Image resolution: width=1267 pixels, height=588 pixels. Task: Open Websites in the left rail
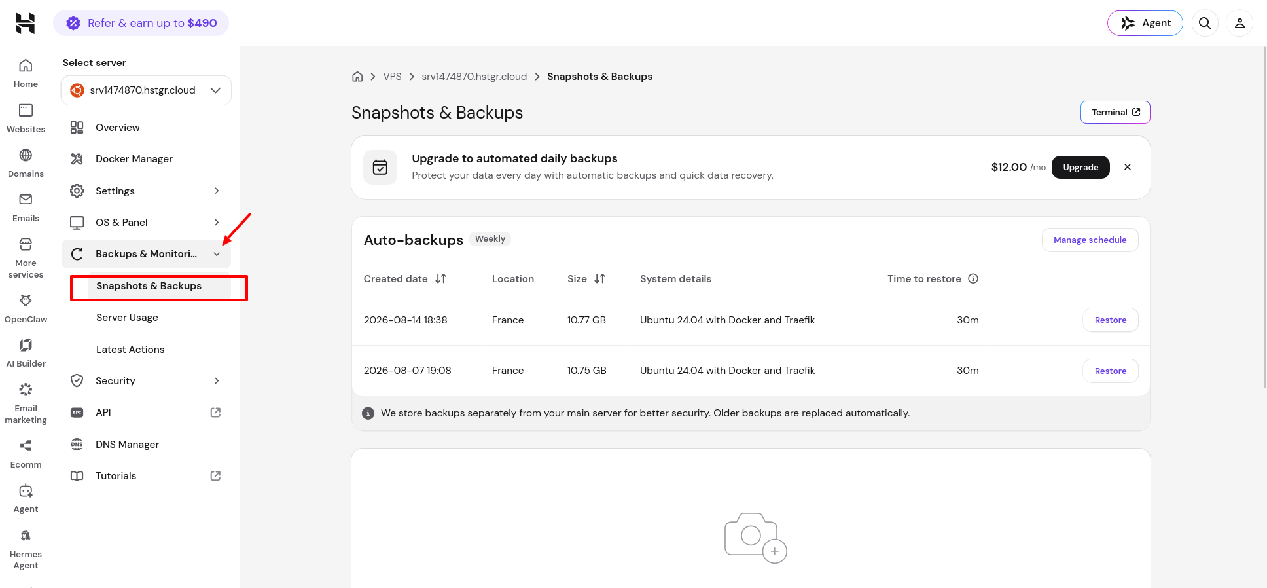click(x=26, y=119)
